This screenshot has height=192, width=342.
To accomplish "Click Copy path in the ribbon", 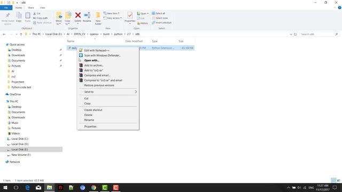I will tap(41, 18).
